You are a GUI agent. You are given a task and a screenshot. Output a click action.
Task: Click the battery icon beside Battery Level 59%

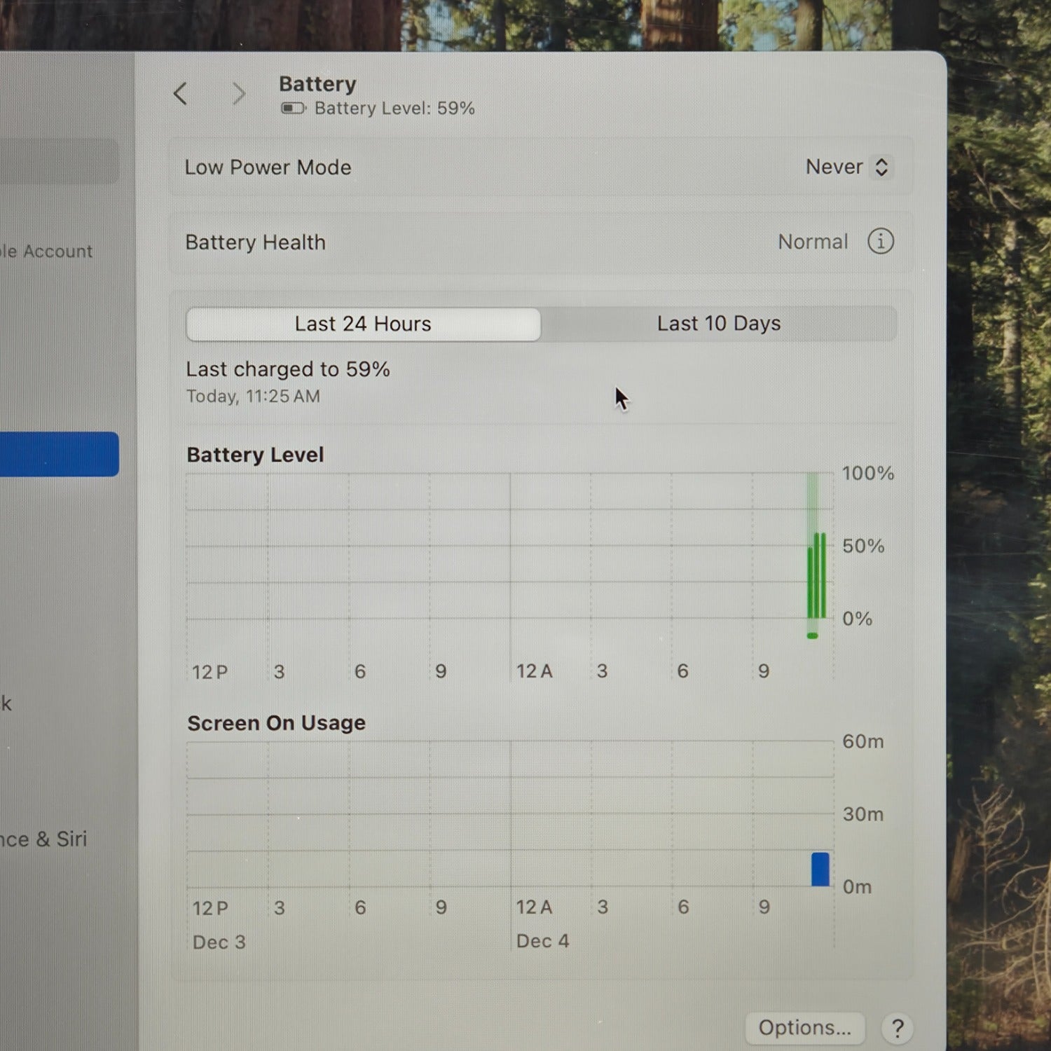pos(293,109)
